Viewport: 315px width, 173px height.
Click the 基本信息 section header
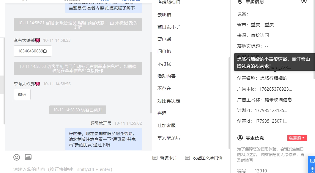[x=255, y=138]
